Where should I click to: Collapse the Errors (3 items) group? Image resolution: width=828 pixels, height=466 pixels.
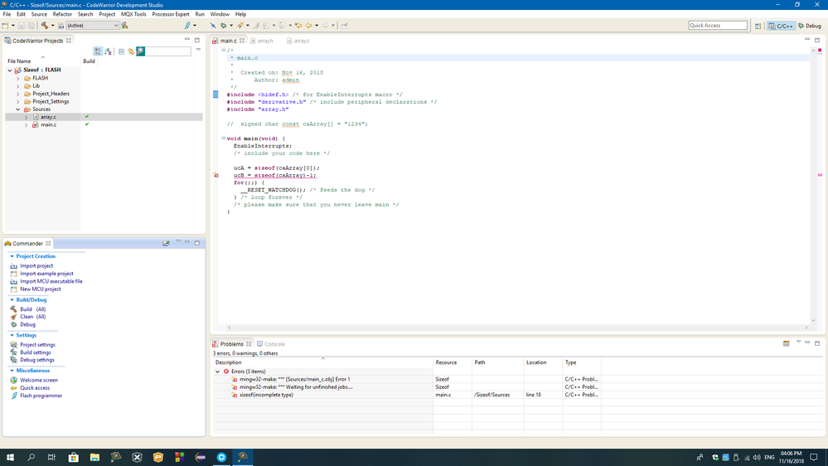[217, 371]
